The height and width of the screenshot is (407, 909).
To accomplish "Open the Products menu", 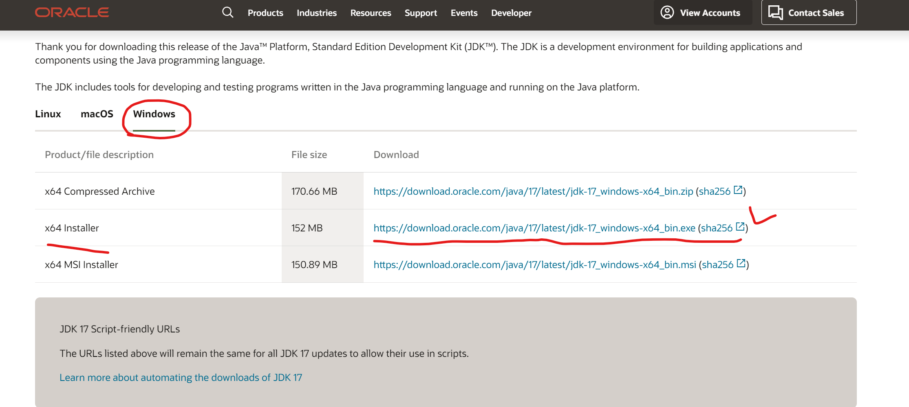I will pyautogui.click(x=265, y=13).
